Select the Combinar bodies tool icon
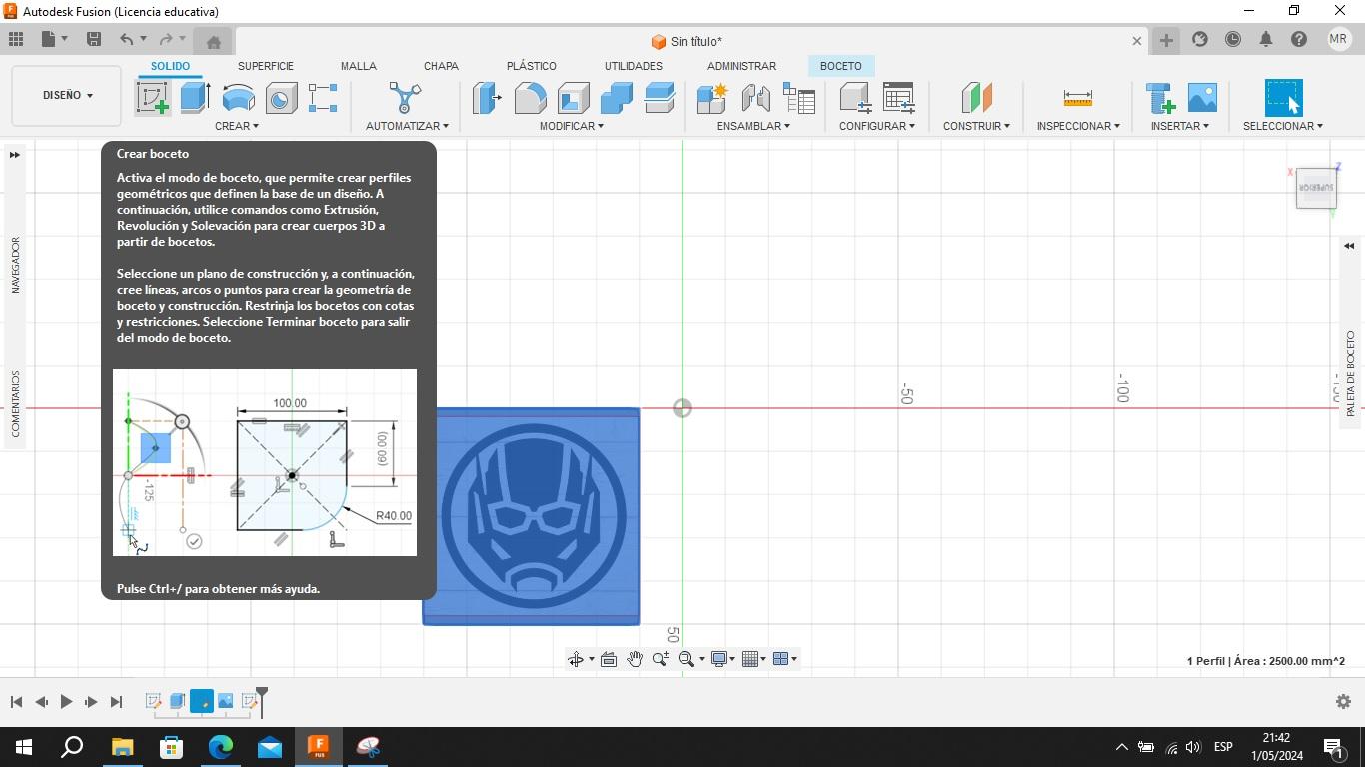The width and height of the screenshot is (1365, 767). (616, 98)
